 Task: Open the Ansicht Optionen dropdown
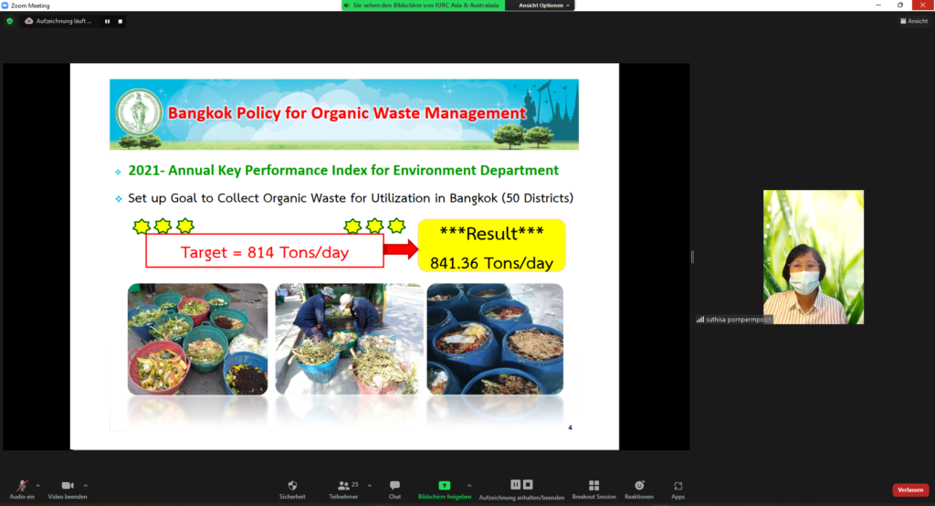[x=545, y=5]
